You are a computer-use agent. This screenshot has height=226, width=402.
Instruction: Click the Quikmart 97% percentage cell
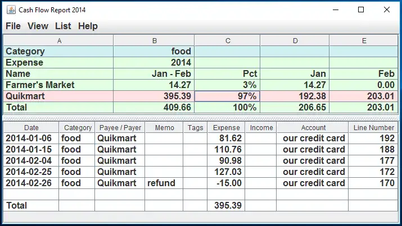(x=227, y=96)
